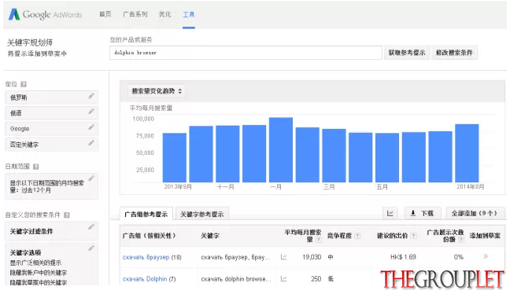Click the 19,030 search volume cell
The width and height of the screenshot is (510, 294).
[x=312, y=257]
